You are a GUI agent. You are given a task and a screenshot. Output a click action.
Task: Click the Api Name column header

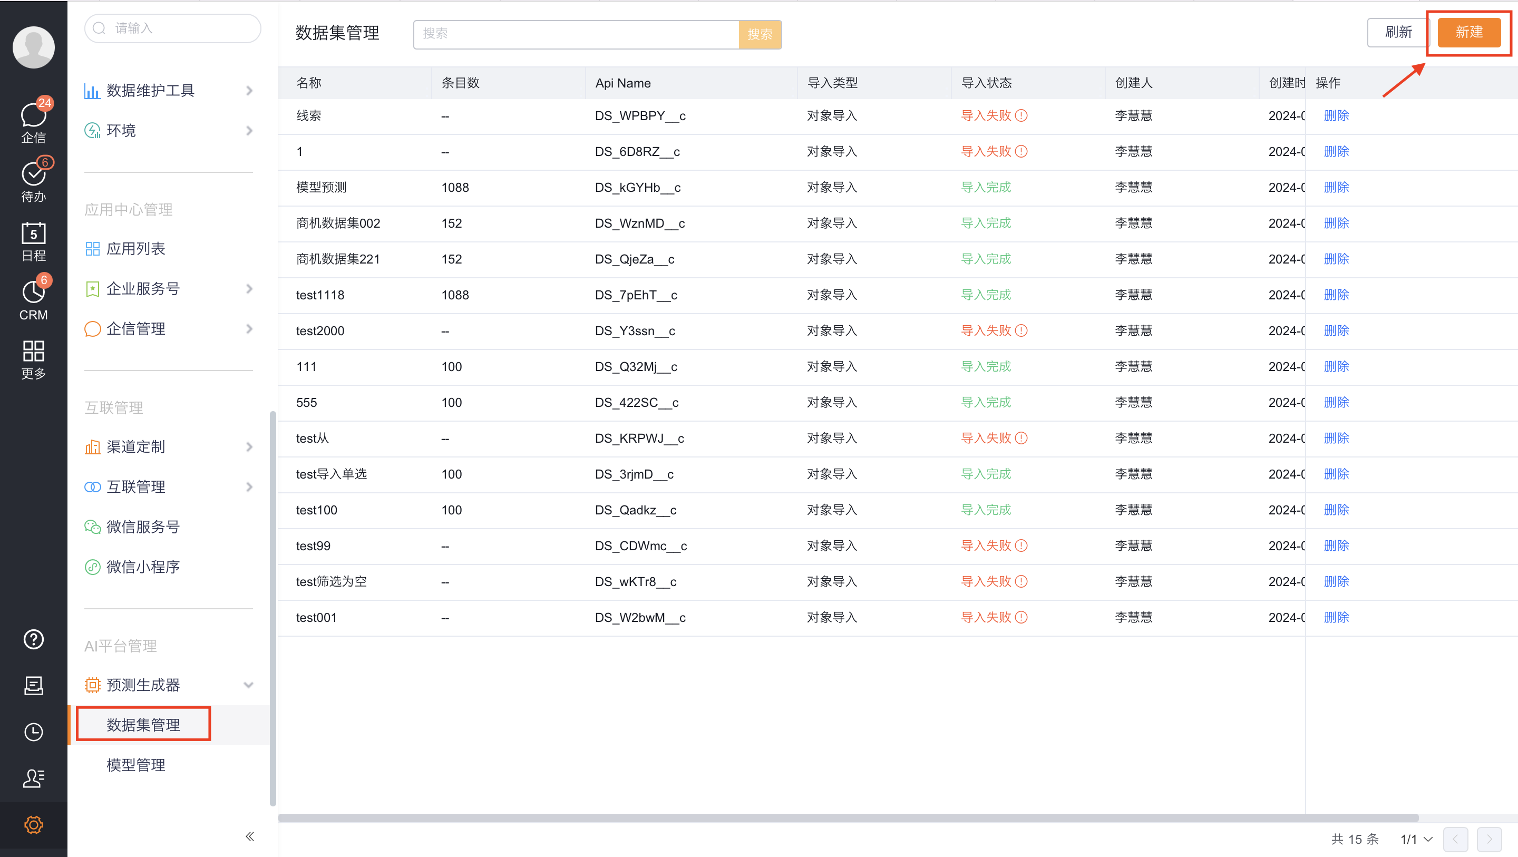623,83
